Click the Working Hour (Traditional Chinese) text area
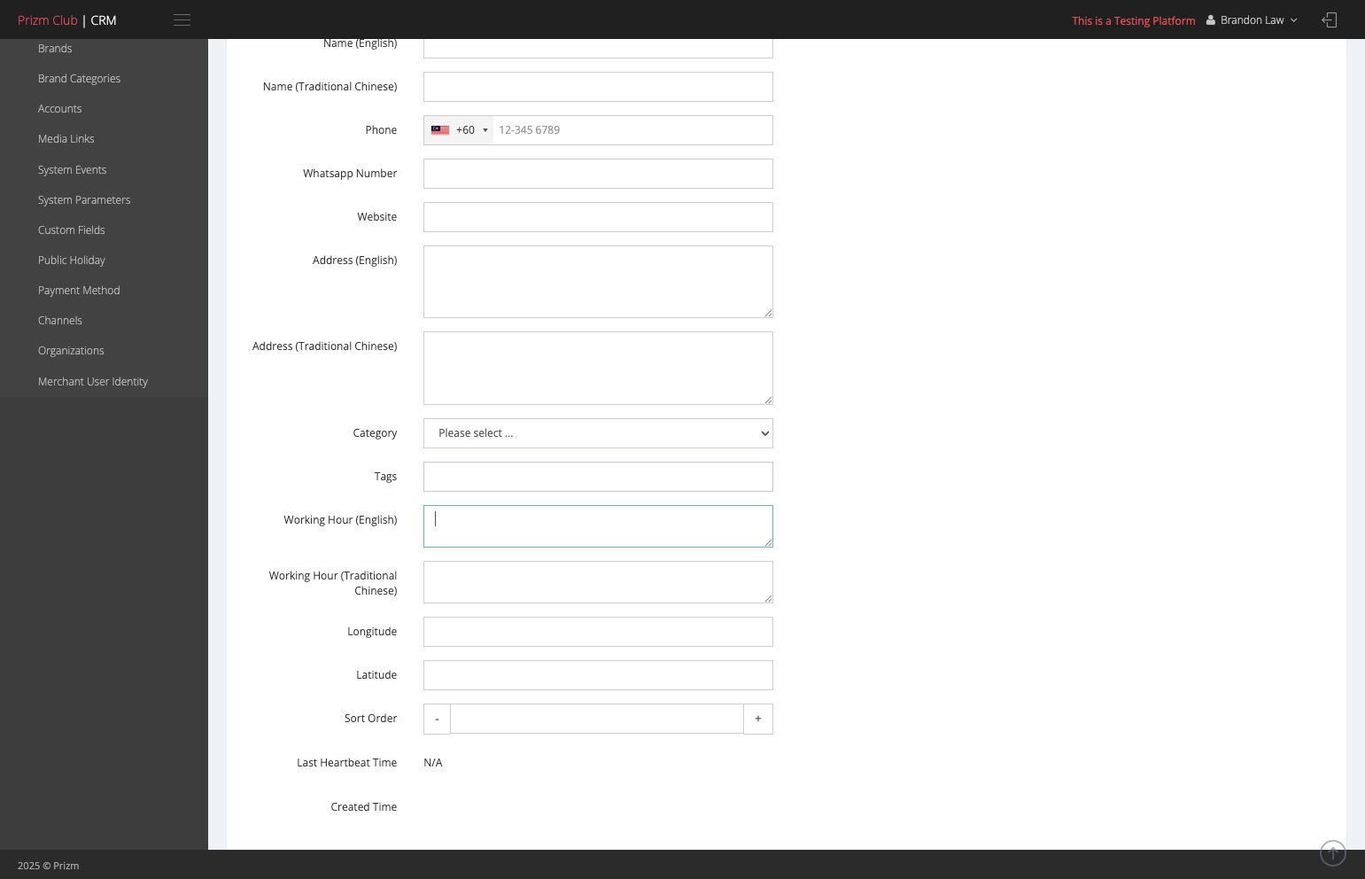 [598, 582]
